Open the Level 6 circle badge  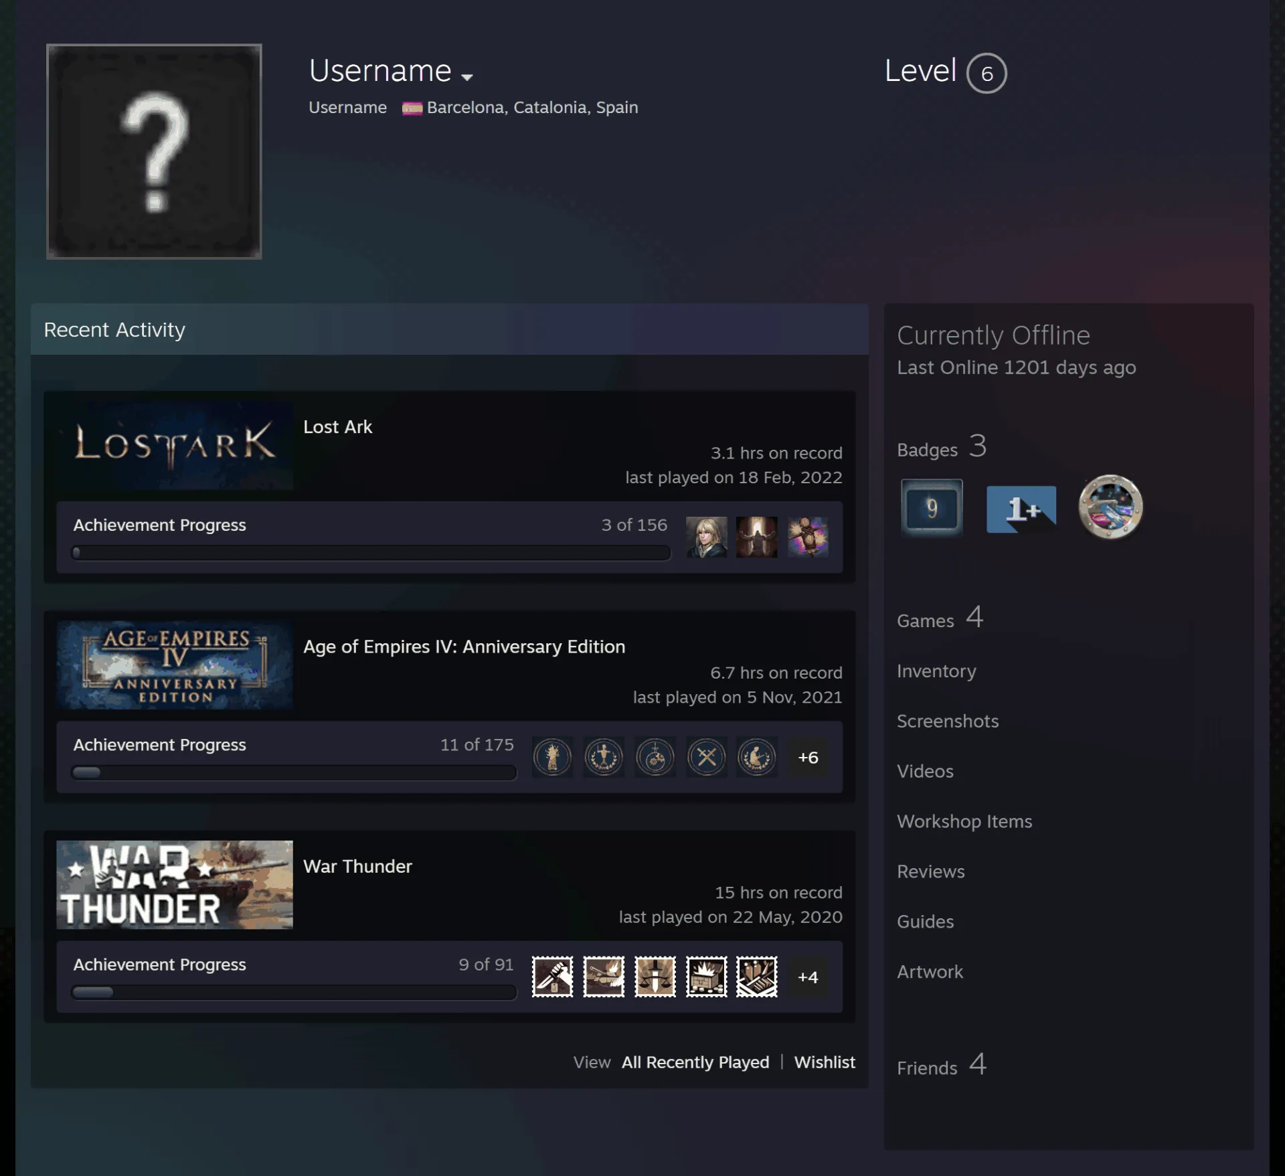point(987,73)
